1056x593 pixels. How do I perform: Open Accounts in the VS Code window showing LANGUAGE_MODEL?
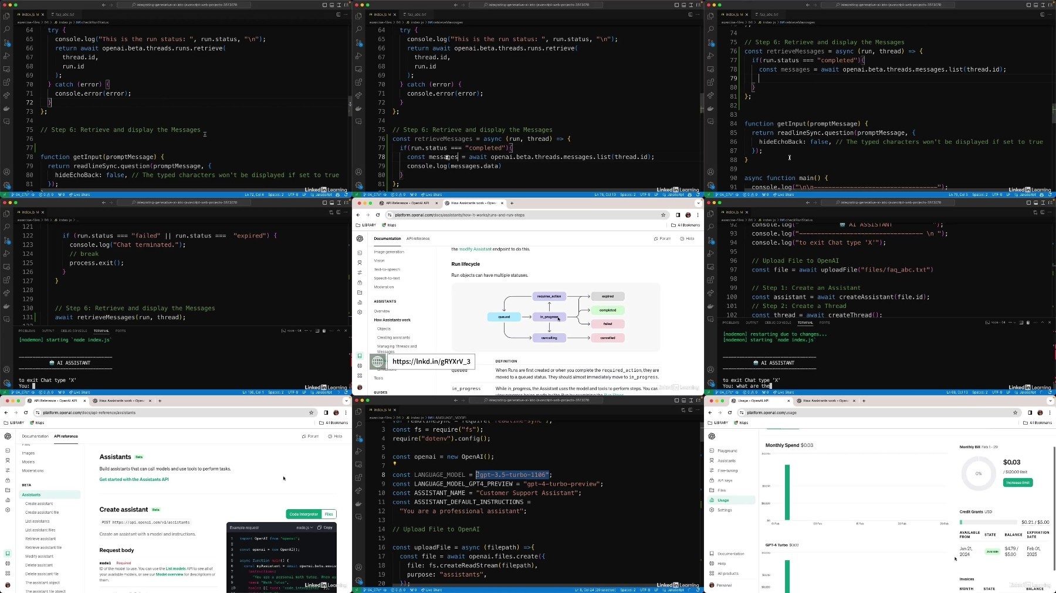point(358,567)
